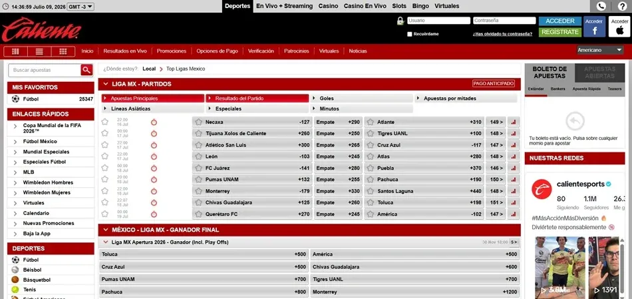This screenshot has height=299, width=632.
Task: Favorite the Necaxa vs Atlante match star
Action: click(105, 121)
